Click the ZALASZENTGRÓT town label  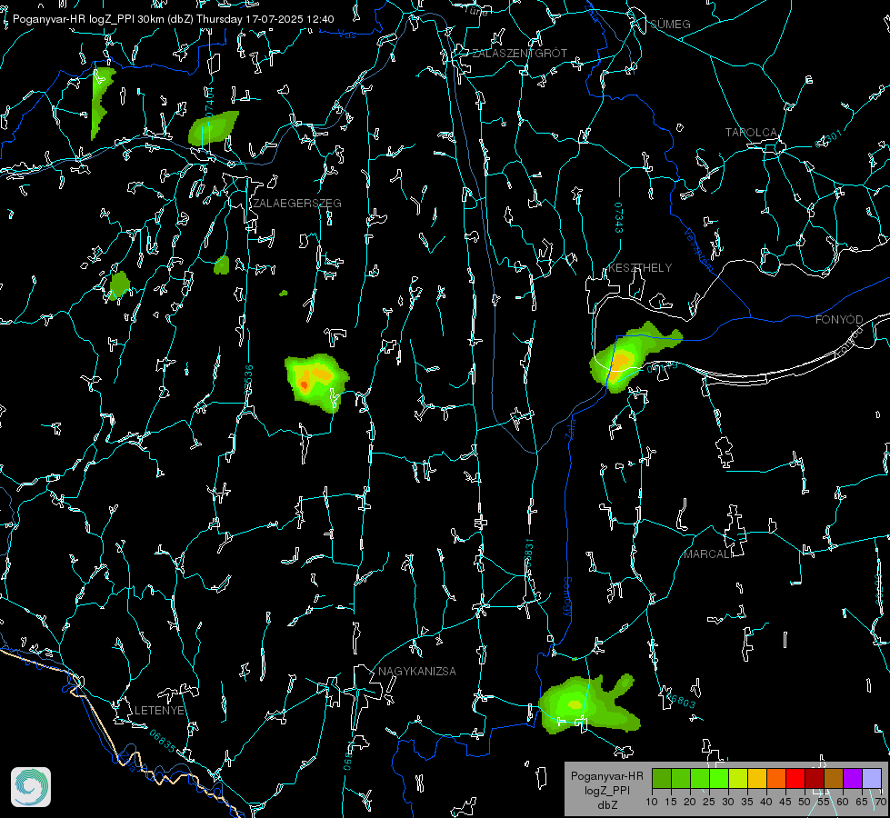pyautogui.click(x=519, y=54)
